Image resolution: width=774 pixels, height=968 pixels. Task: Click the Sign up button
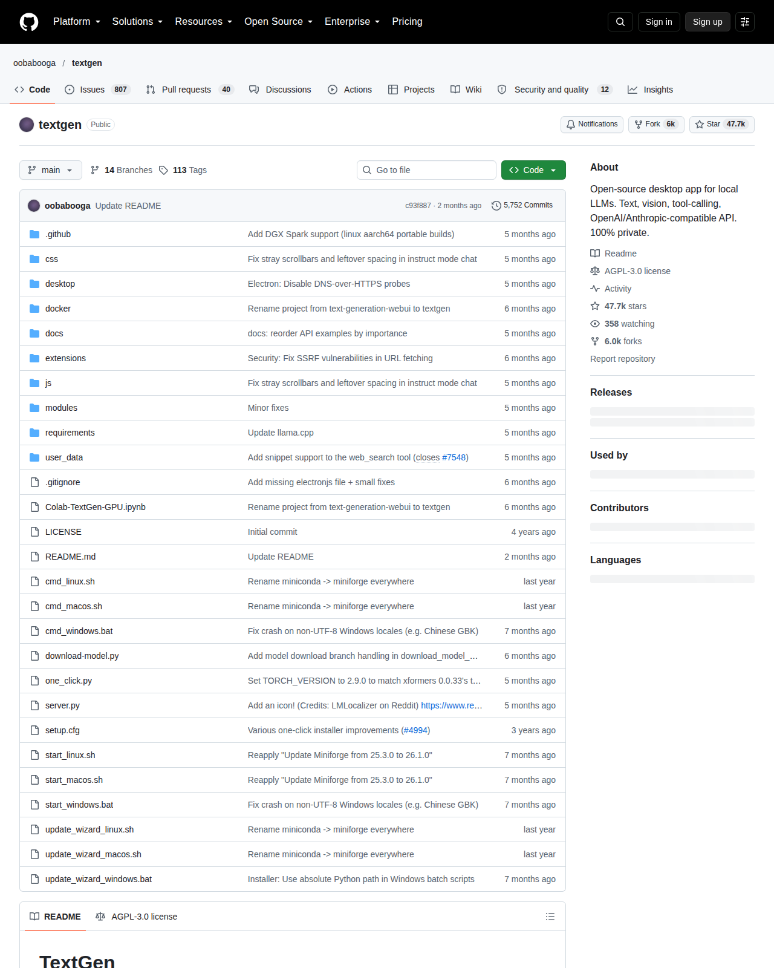click(707, 22)
